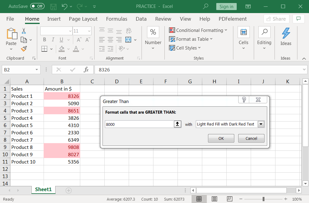Switch to the Insert tab
Image resolution: width=309 pixels, height=203 pixels.
pos(54,19)
